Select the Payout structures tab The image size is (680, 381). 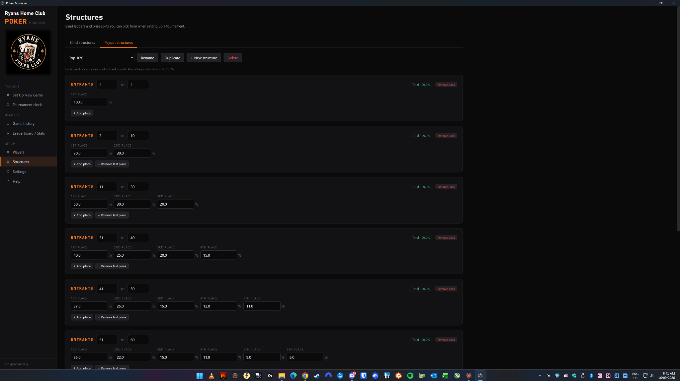[x=119, y=42]
